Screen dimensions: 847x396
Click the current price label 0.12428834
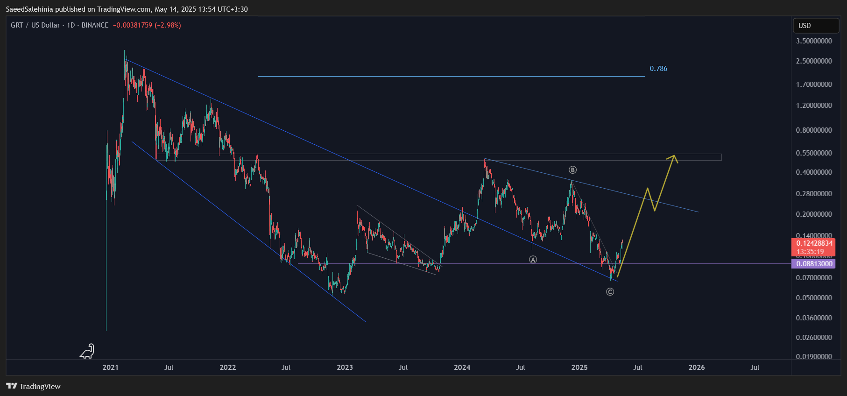[814, 243]
